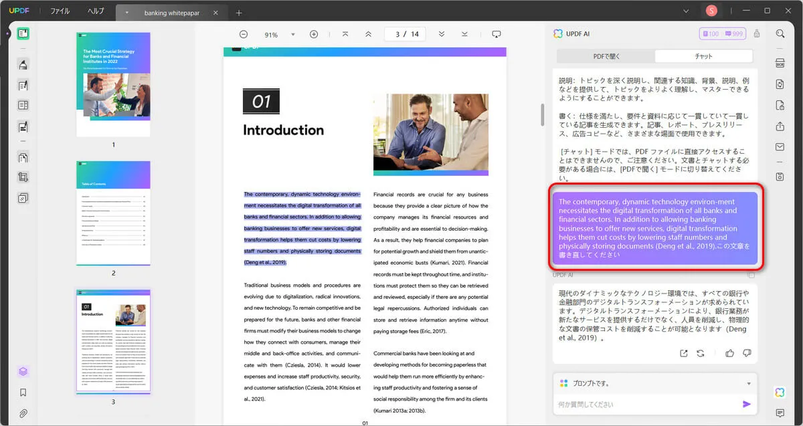Close the banking whitepapar tab
Image resolution: width=803 pixels, height=426 pixels.
215,13
